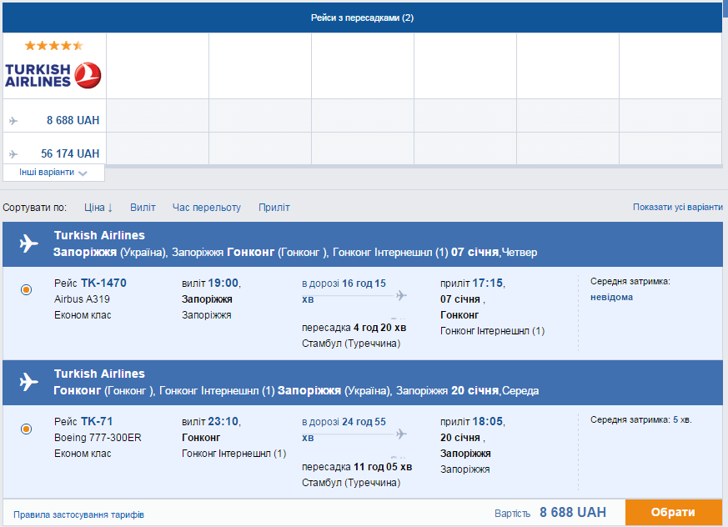Click пересадка 11 год 05 хв text
728x527 pixels.
coord(357,467)
